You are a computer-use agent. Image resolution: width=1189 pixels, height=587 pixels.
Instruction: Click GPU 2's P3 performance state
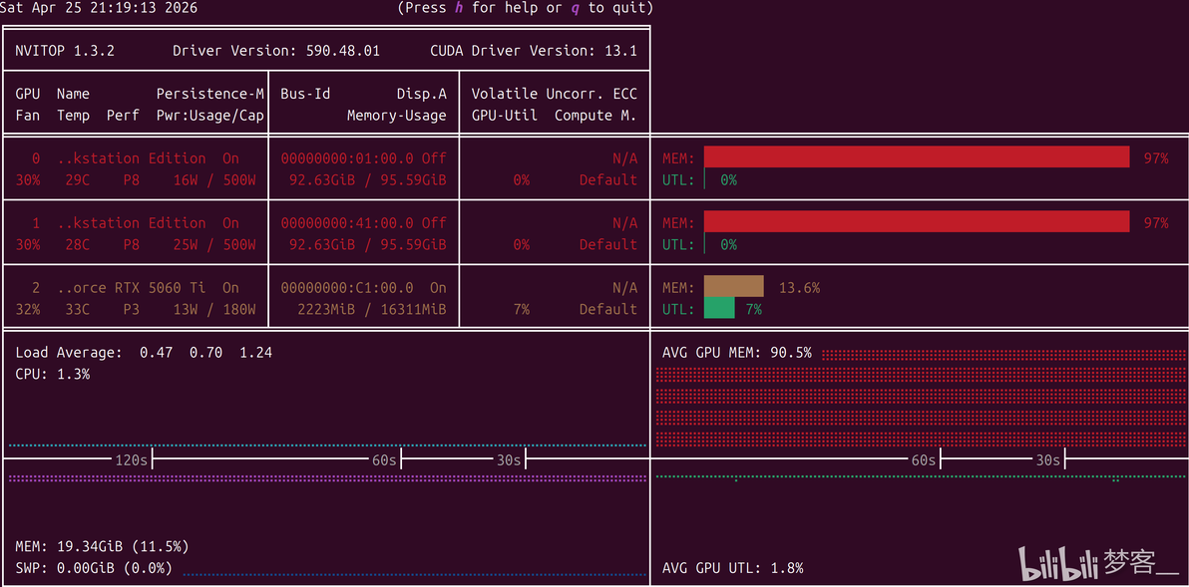click(x=132, y=309)
